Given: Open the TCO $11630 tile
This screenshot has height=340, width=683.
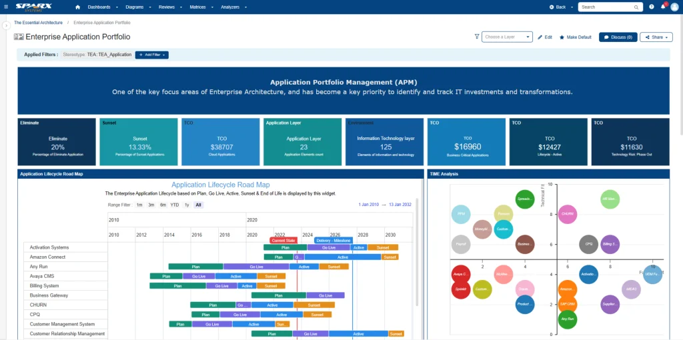Looking at the screenshot, I should point(630,142).
